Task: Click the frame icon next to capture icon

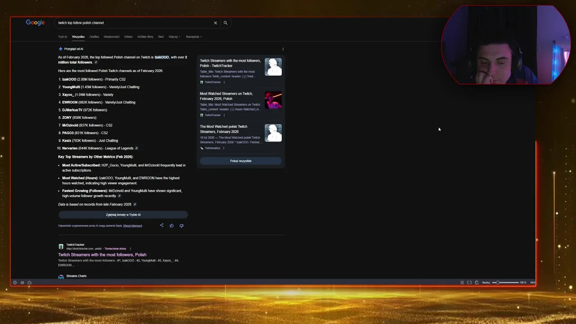Action: pyautogui.click(x=469, y=283)
